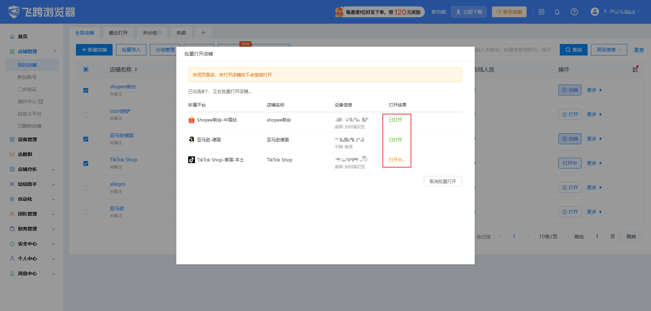Viewport: 651px width, 311px height.
Task: Open the 10条/页 page size dropdown
Action: tap(552, 237)
